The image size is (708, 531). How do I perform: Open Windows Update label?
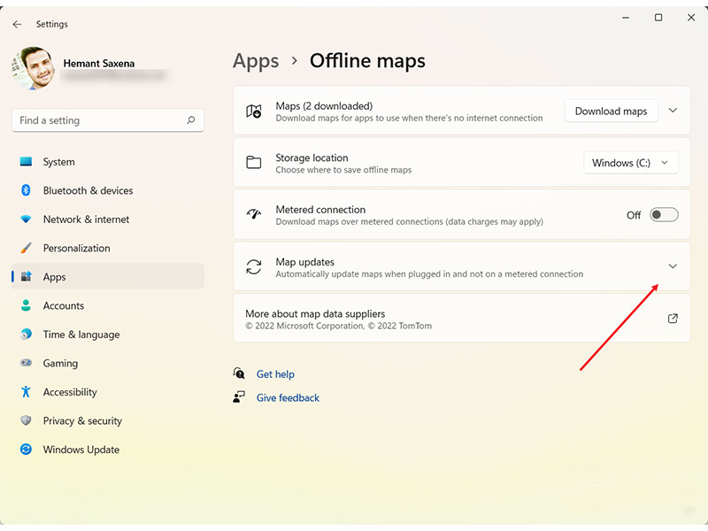(x=81, y=450)
